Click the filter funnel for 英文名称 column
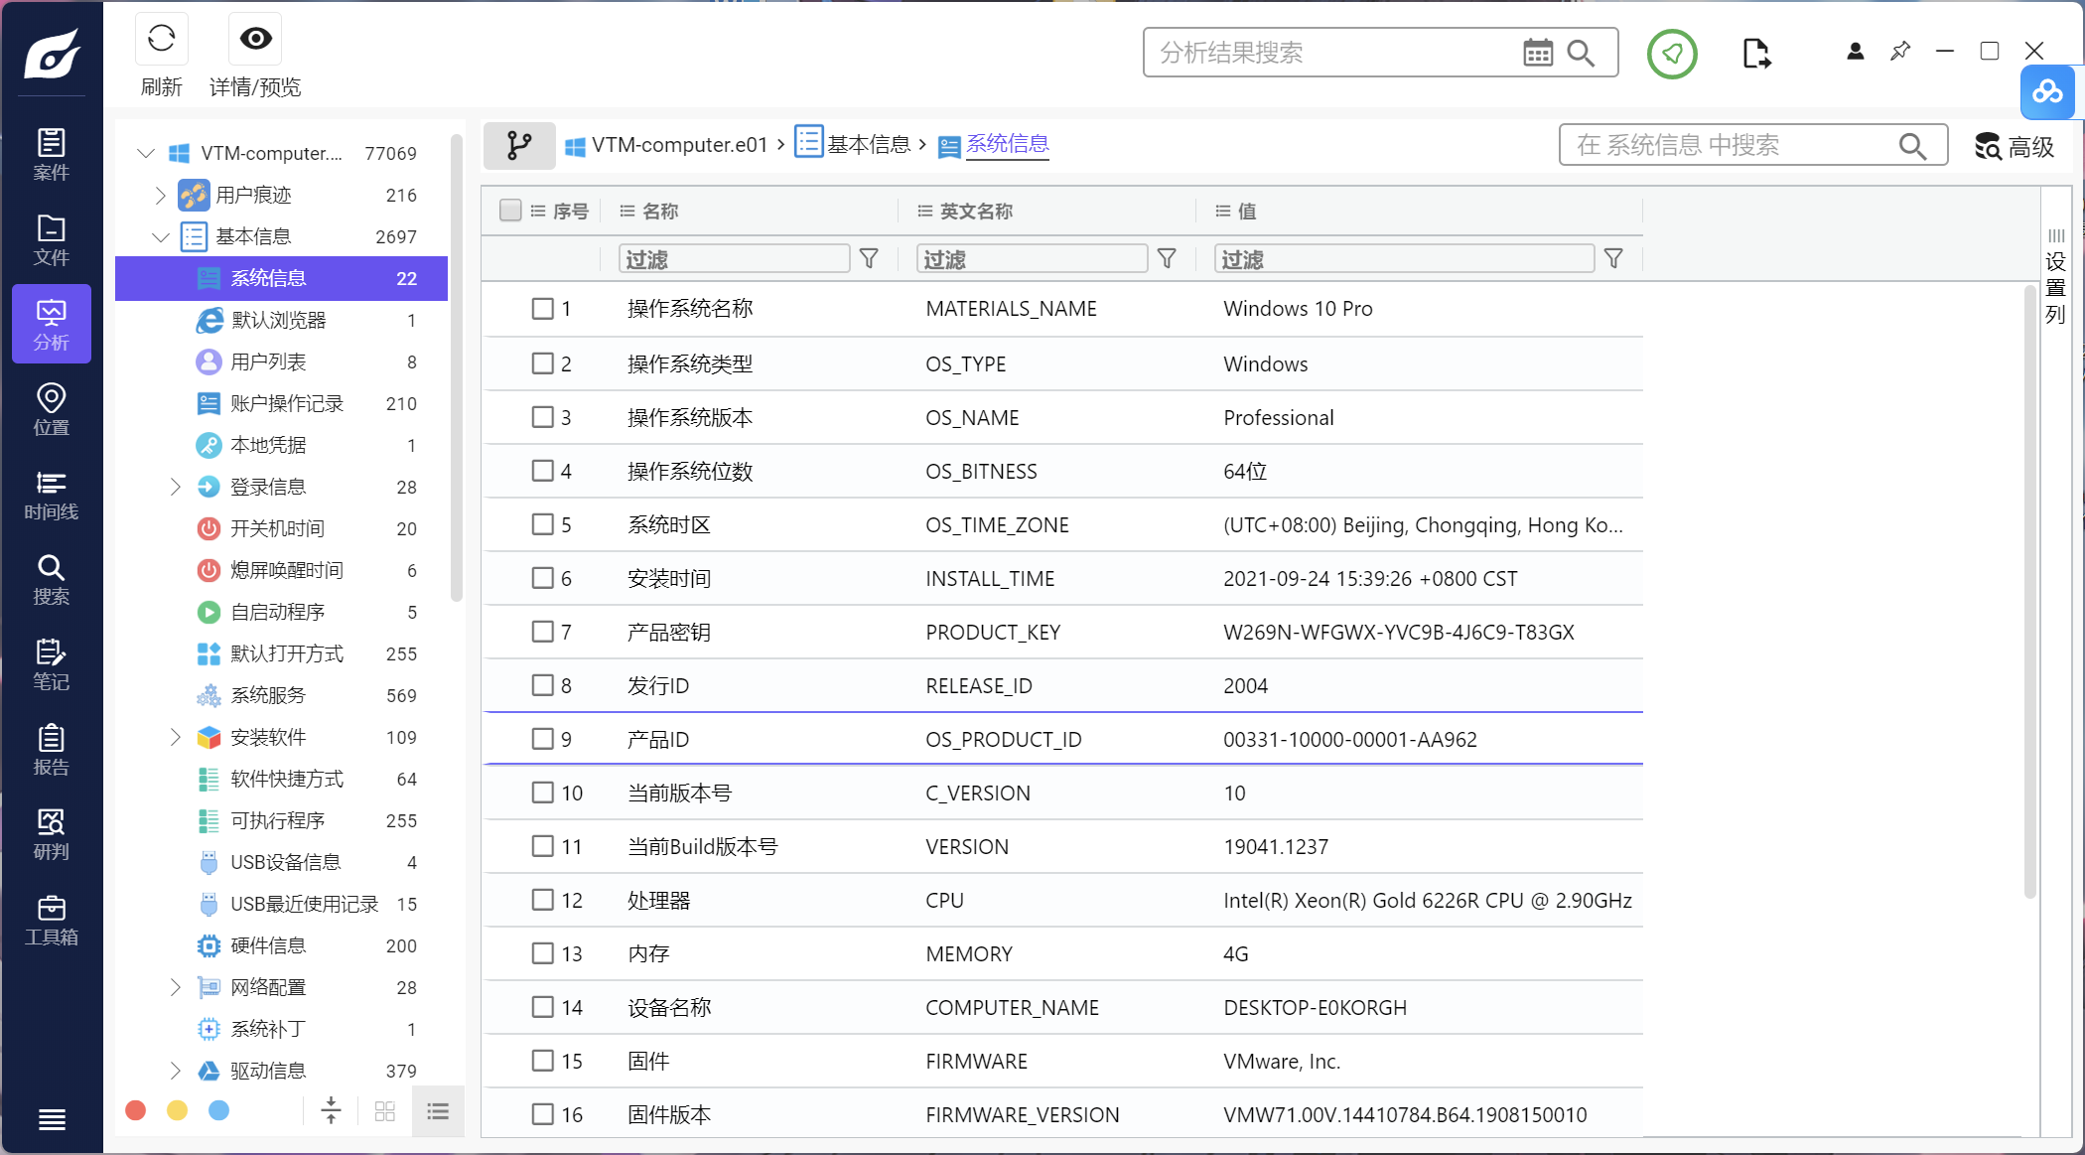This screenshot has width=2085, height=1155. tap(1167, 258)
